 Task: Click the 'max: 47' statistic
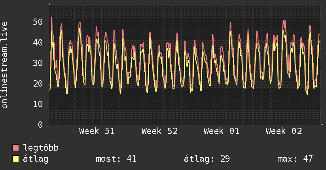[295, 159]
